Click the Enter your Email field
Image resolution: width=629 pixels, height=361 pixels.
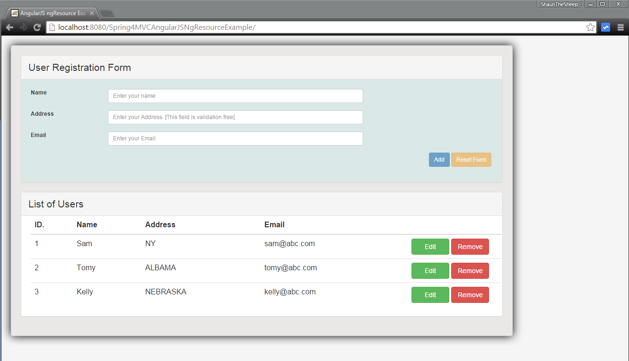coord(235,138)
